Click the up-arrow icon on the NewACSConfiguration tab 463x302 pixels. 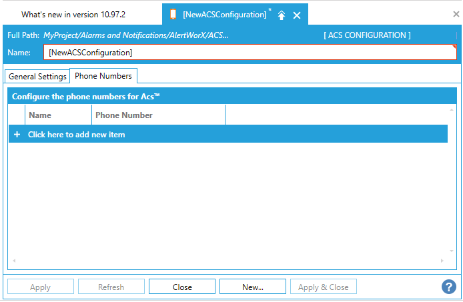pos(282,15)
